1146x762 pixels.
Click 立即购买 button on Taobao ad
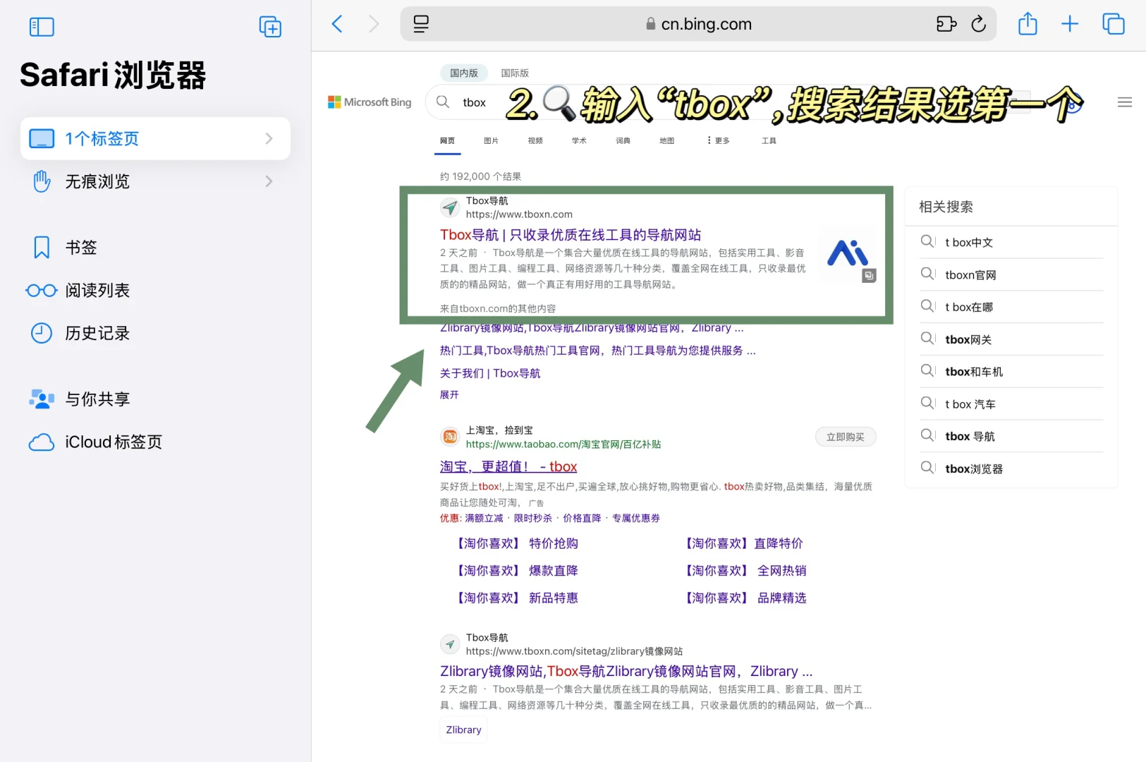click(846, 437)
